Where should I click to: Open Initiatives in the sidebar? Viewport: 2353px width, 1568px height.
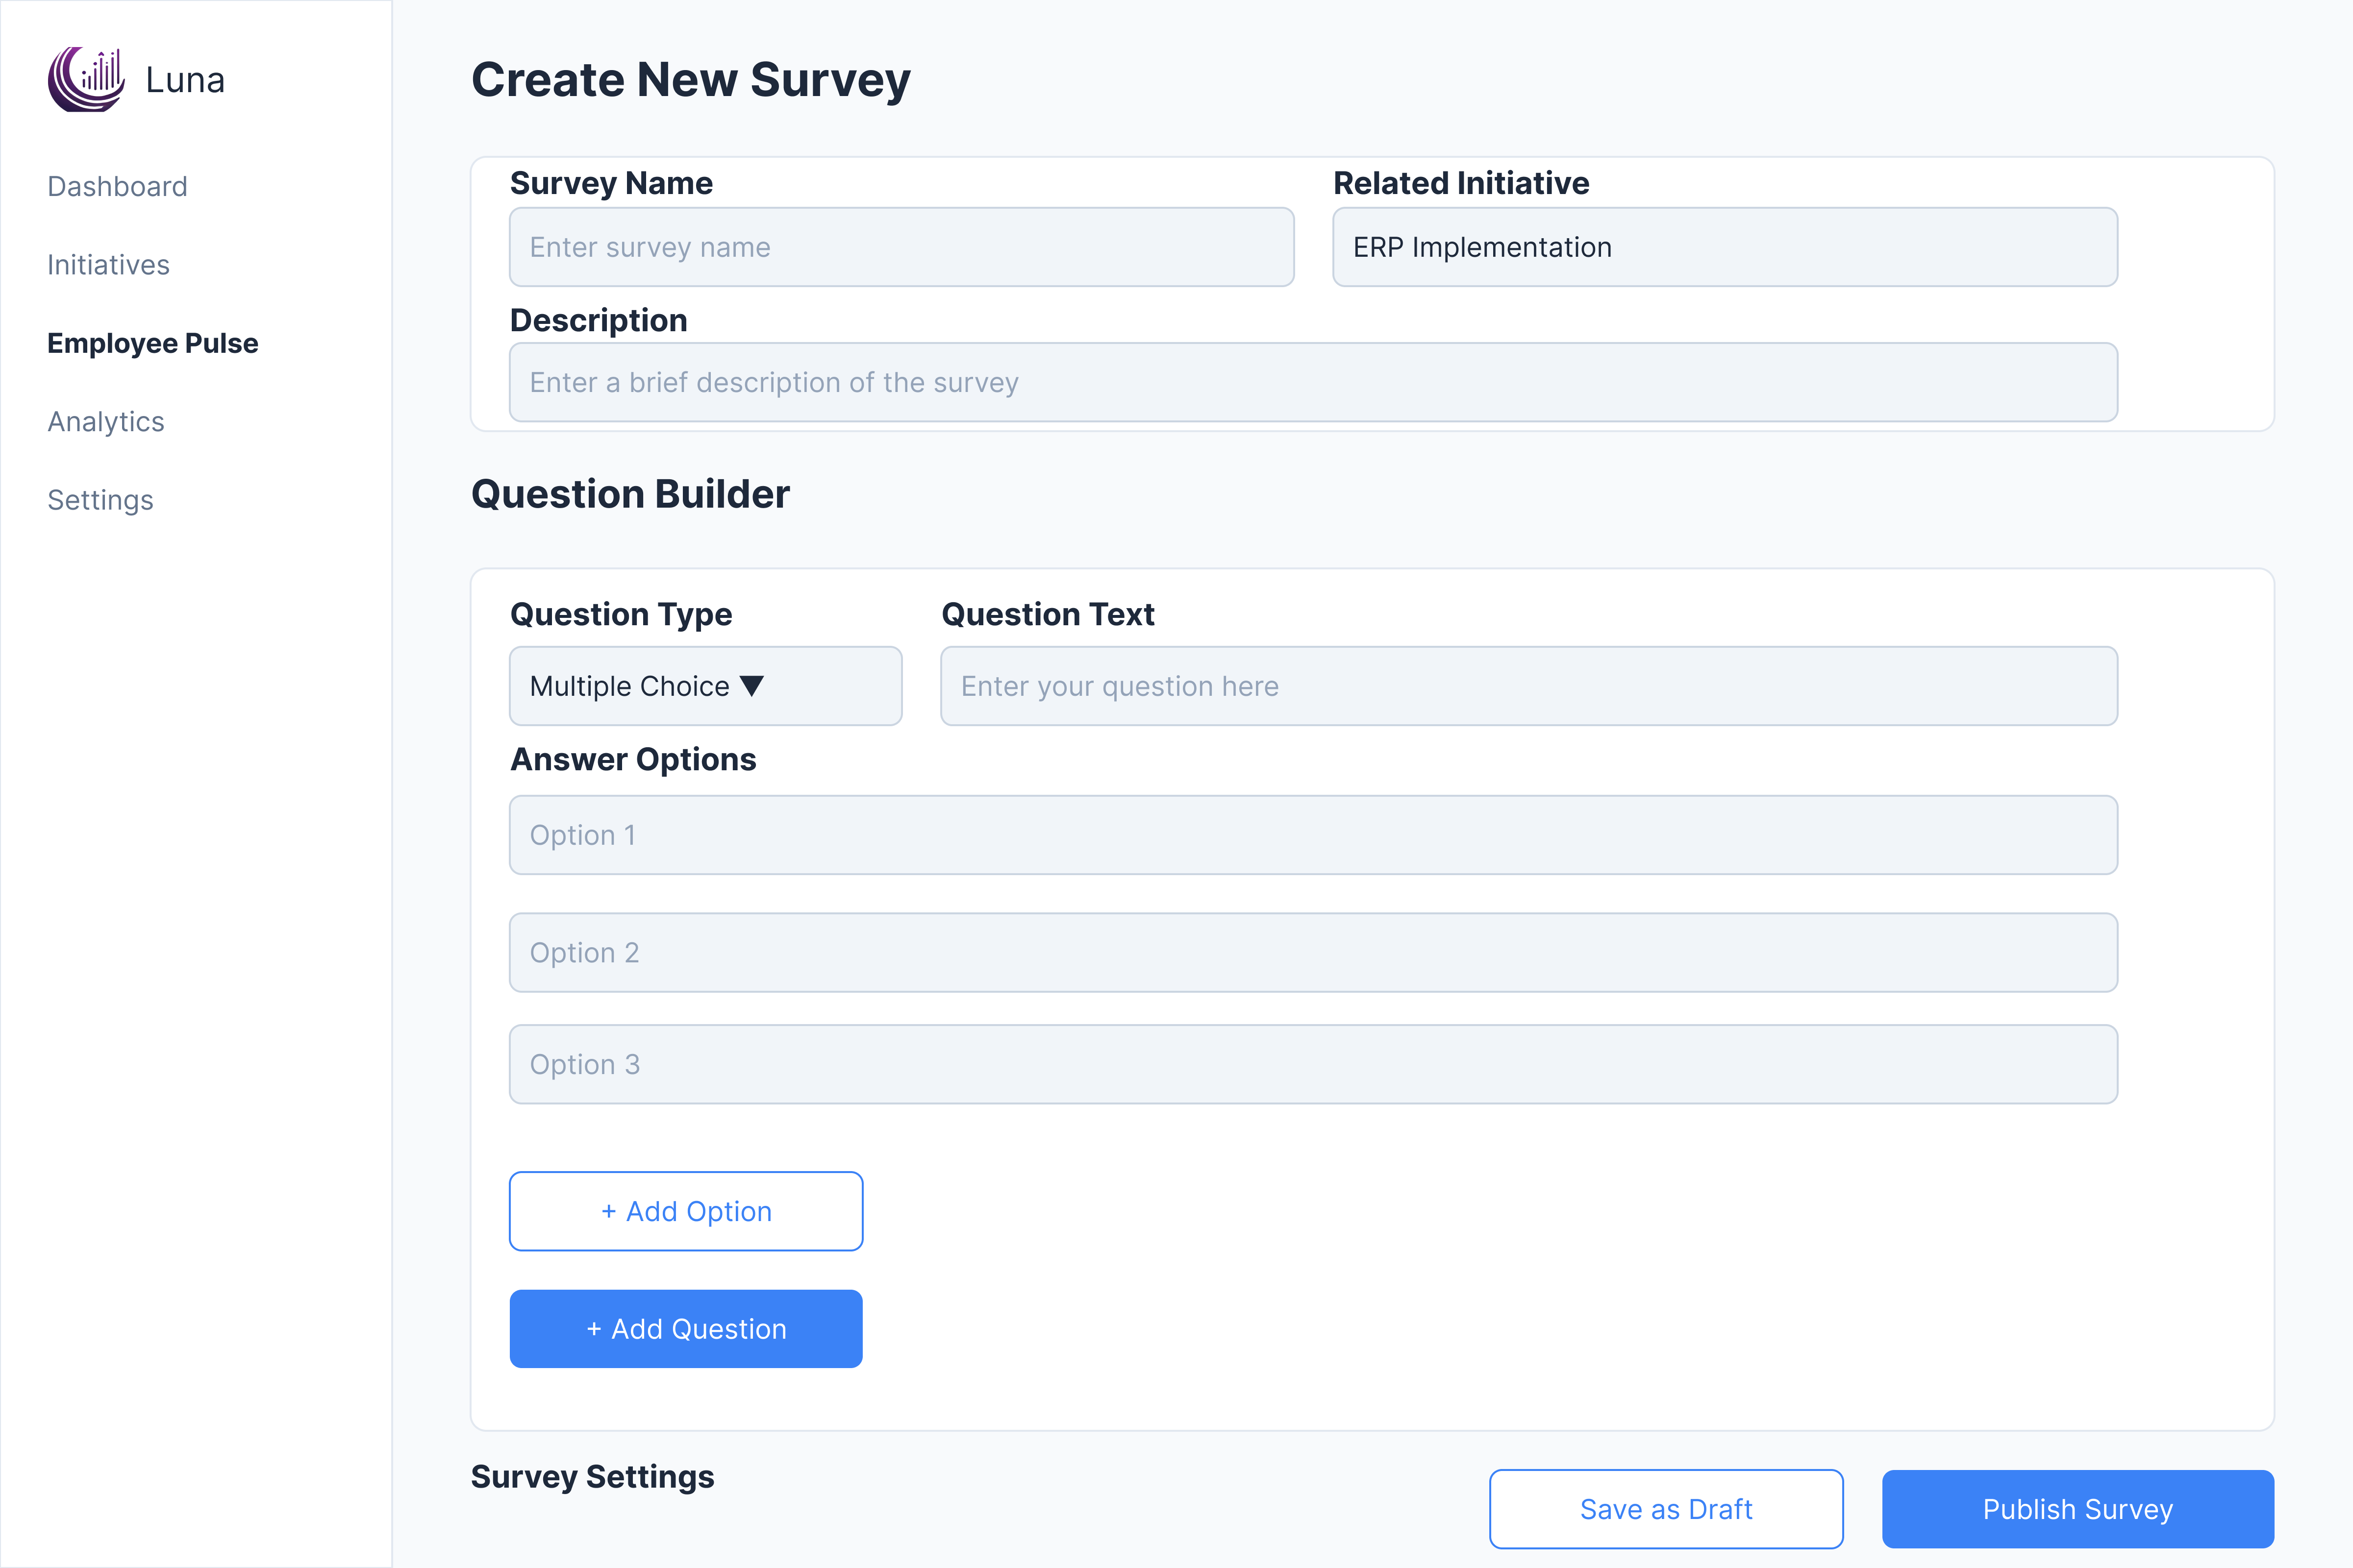108,265
